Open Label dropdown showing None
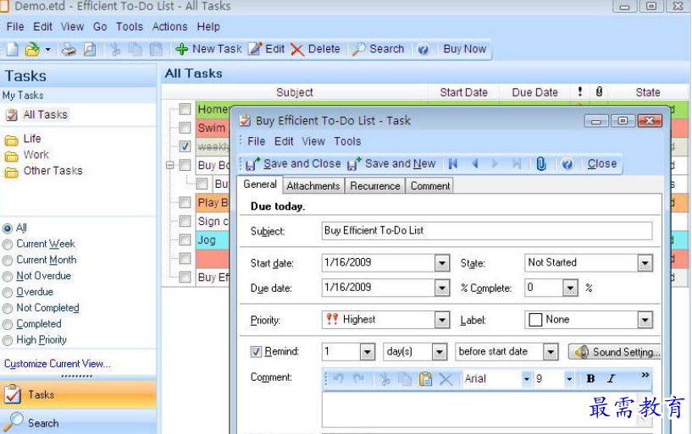The image size is (692, 434). tap(645, 320)
